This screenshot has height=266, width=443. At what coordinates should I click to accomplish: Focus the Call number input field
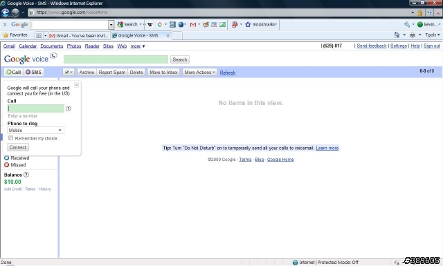point(35,108)
